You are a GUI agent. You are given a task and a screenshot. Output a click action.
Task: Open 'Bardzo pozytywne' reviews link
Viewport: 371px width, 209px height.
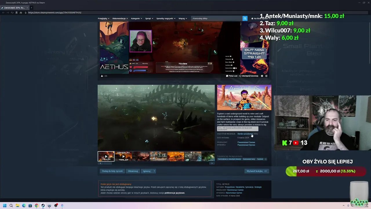(245, 134)
